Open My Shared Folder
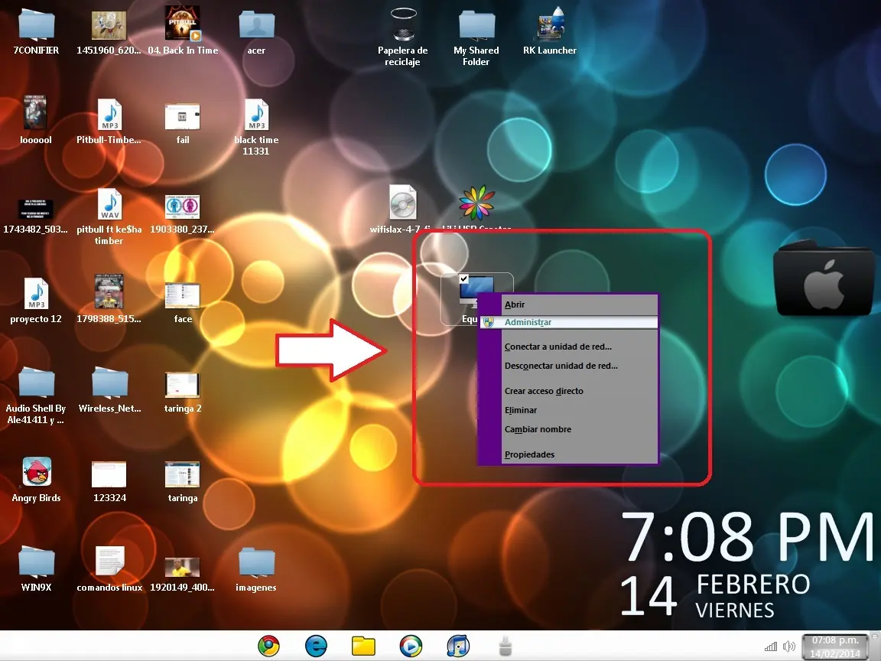The image size is (881, 661). coord(476,24)
